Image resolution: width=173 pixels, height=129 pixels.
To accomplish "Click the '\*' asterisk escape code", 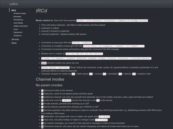I will 120,74.
